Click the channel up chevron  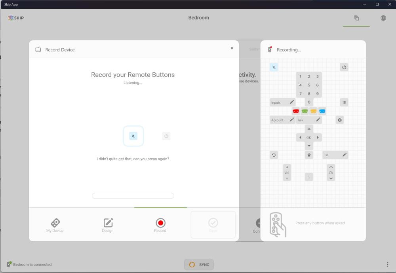(x=331, y=167)
